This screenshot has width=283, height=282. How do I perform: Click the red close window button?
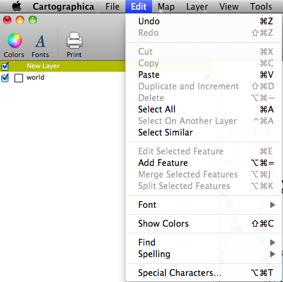(x=7, y=20)
